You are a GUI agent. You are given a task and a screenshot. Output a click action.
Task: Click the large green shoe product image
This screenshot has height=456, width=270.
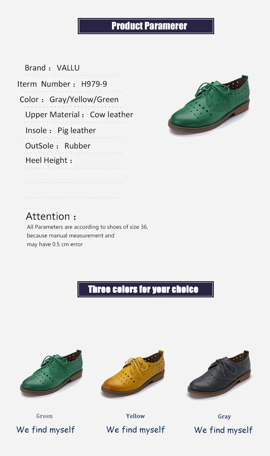(x=209, y=106)
